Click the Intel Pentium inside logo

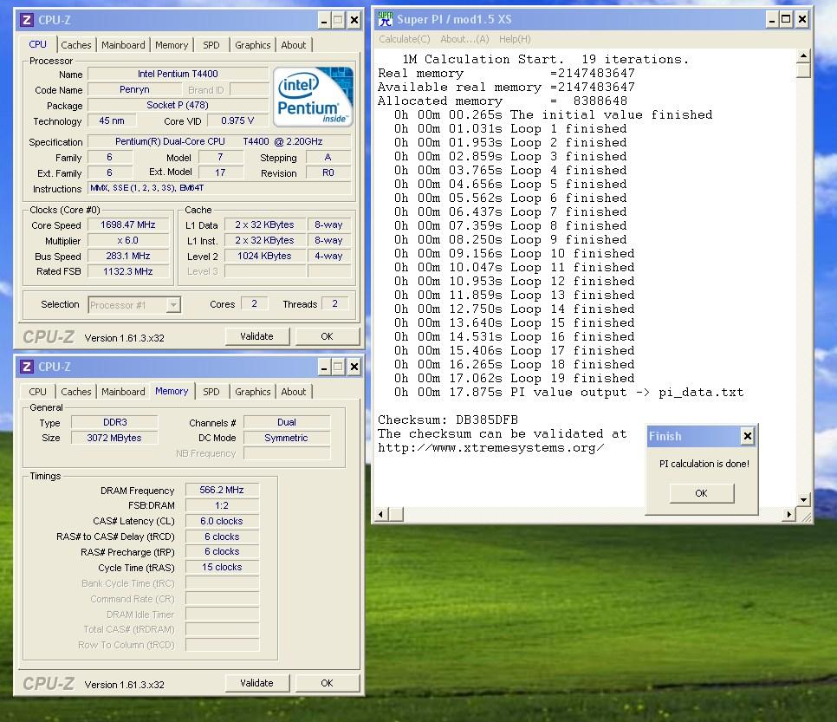[314, 97]
